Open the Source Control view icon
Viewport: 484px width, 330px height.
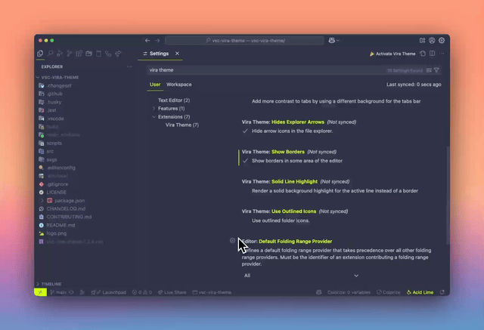(x=70, y=54)
